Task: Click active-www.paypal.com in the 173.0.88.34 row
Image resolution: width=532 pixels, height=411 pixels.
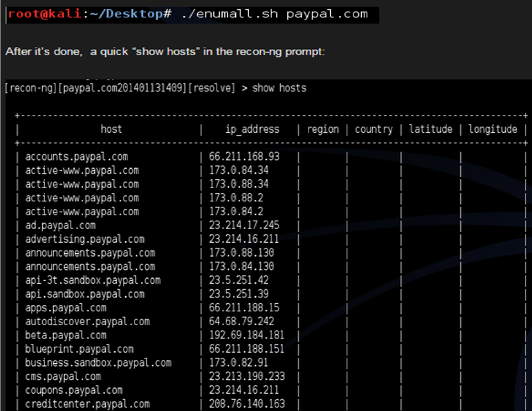Action: [82, 184]
